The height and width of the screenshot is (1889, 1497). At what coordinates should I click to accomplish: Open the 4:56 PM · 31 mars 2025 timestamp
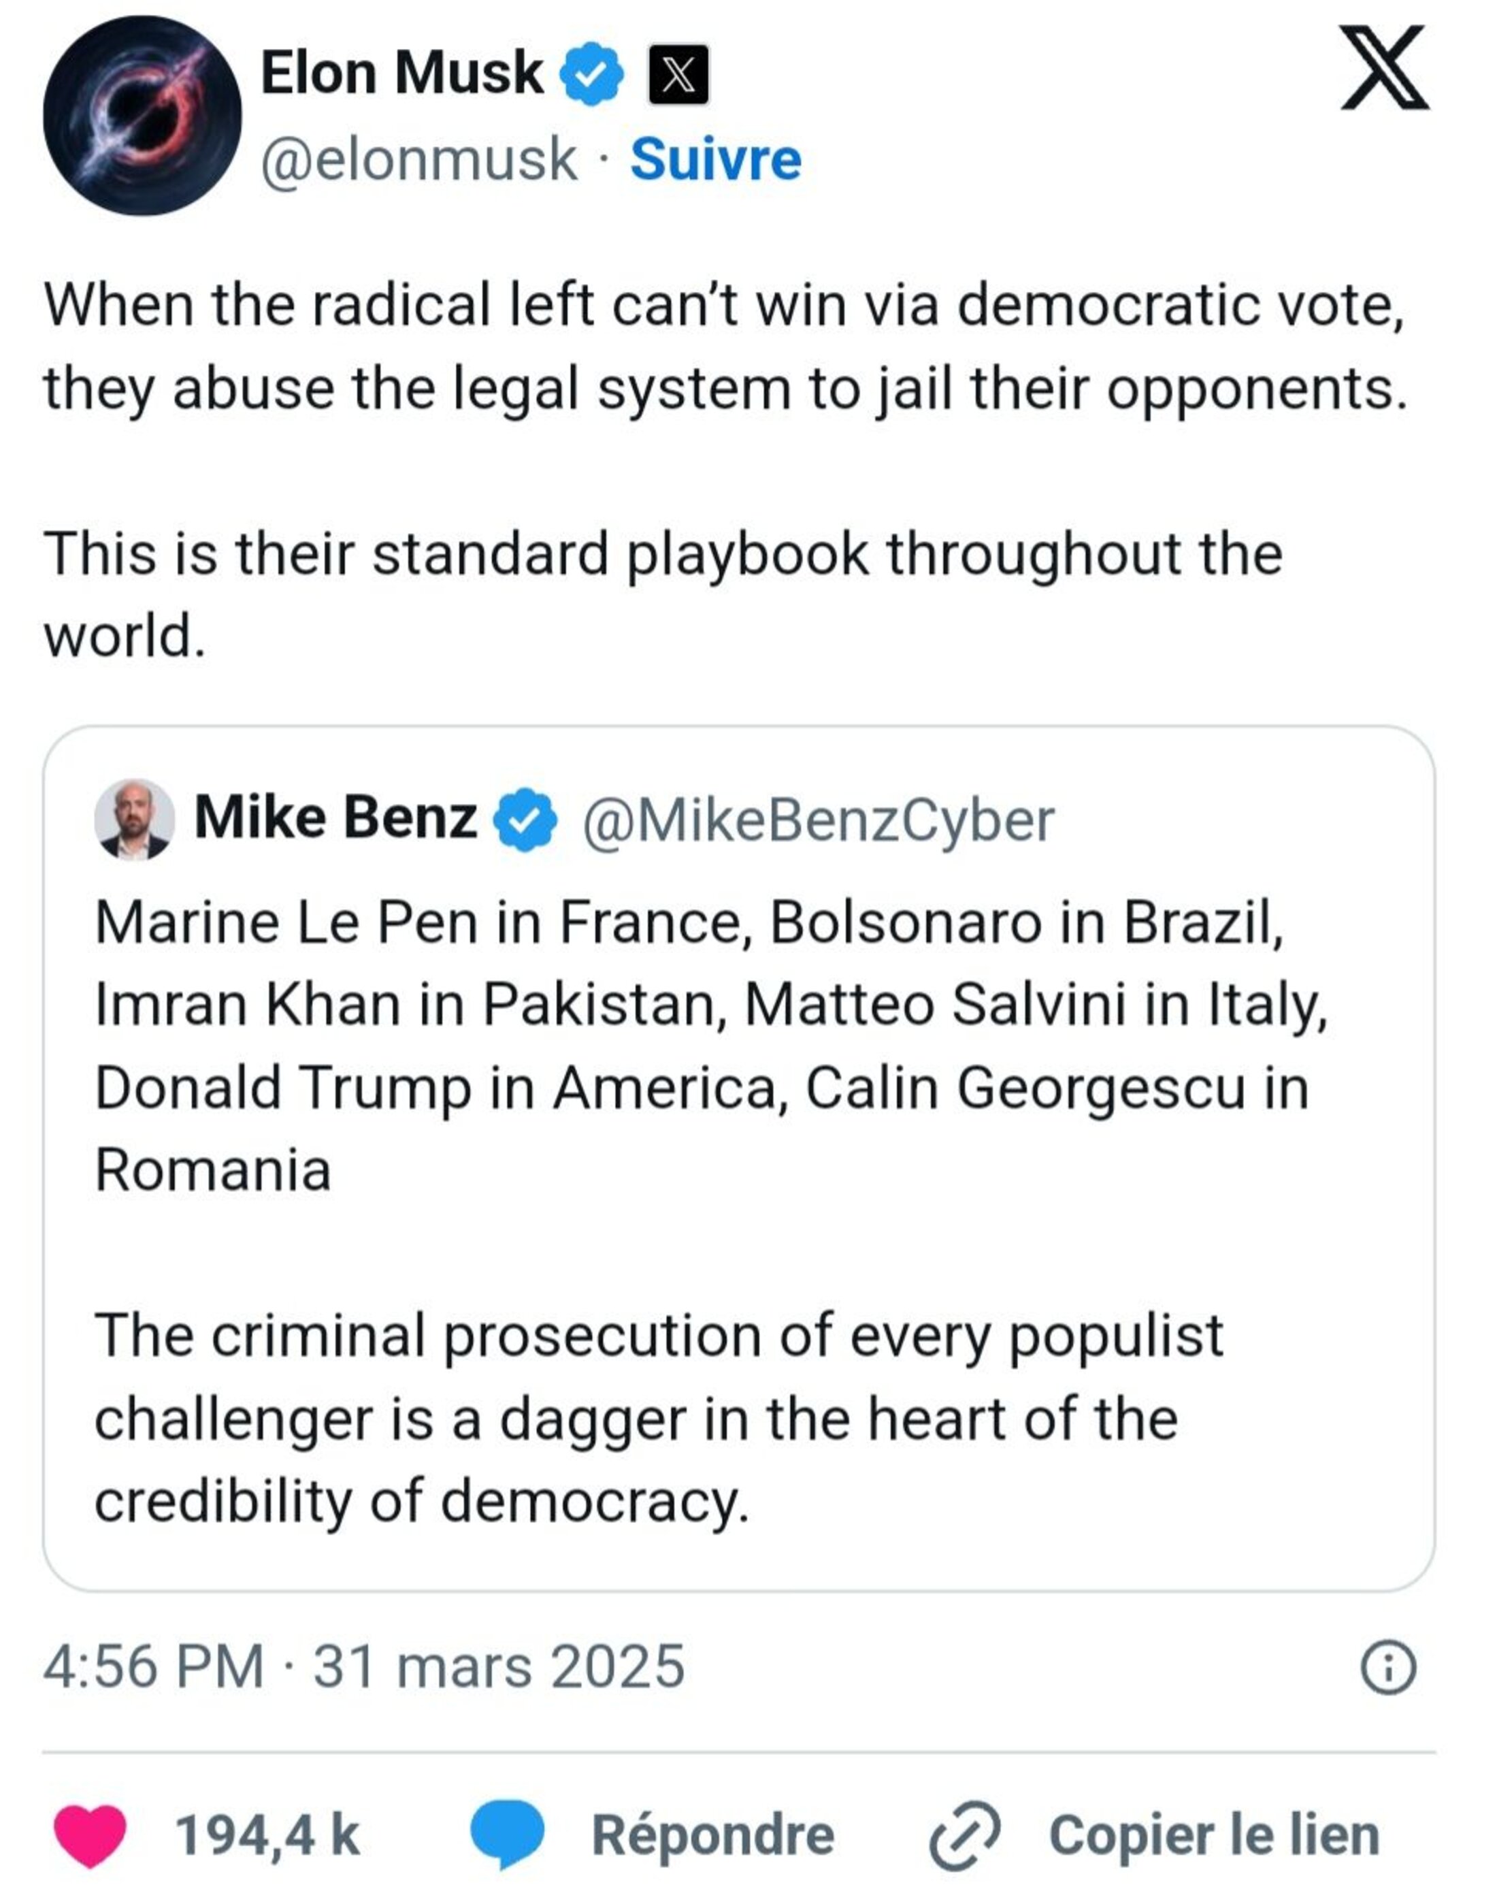[363, 1666]
